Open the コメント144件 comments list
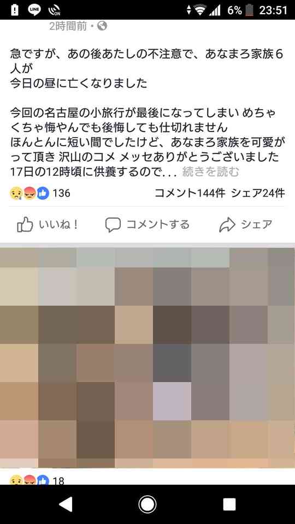 pos(190,193)
